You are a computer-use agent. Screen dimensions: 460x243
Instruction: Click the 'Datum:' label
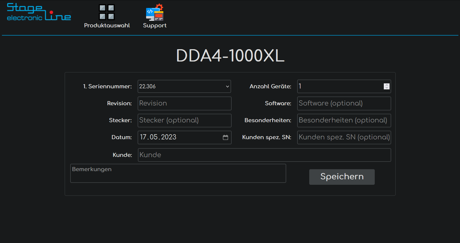tap(122, 137)
